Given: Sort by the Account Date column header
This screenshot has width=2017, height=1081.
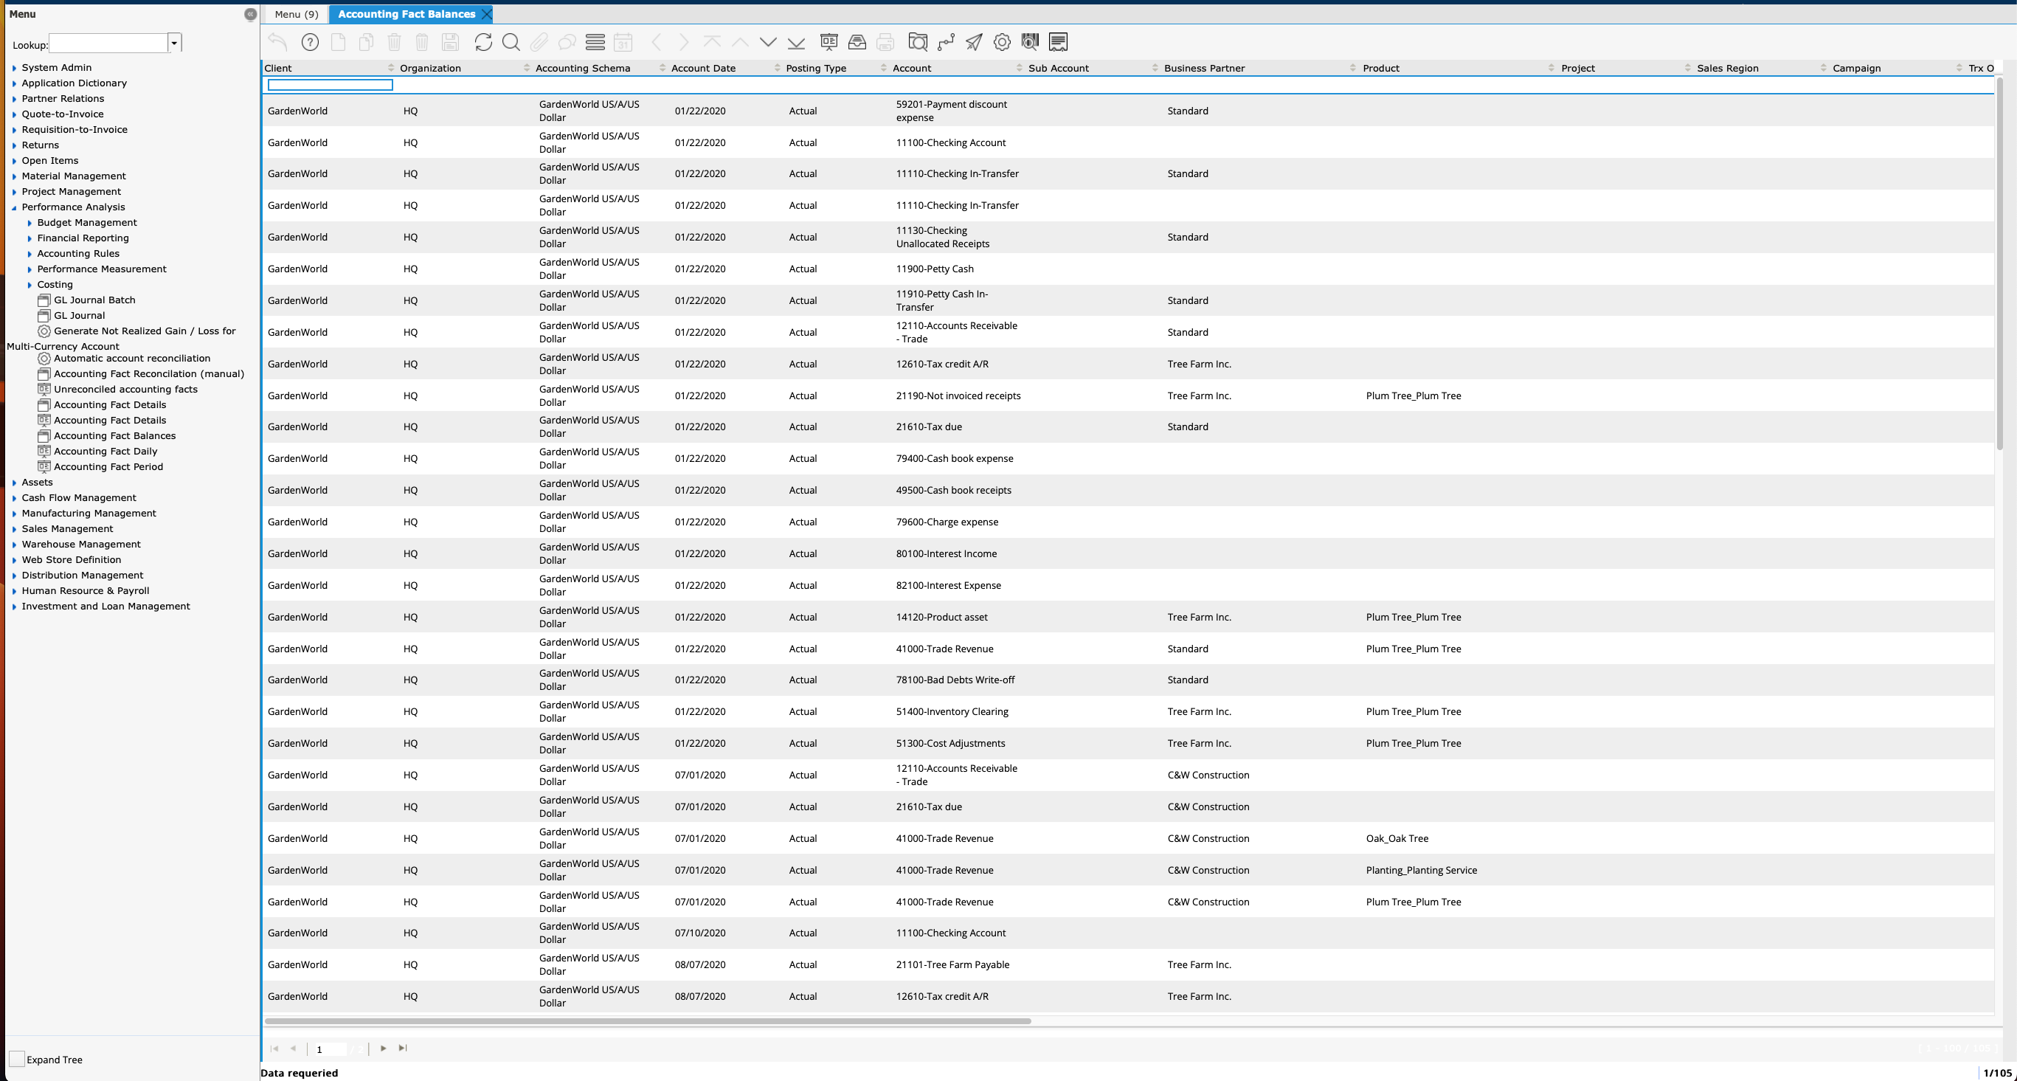Looking at the screenshot, I should point(703,68).
